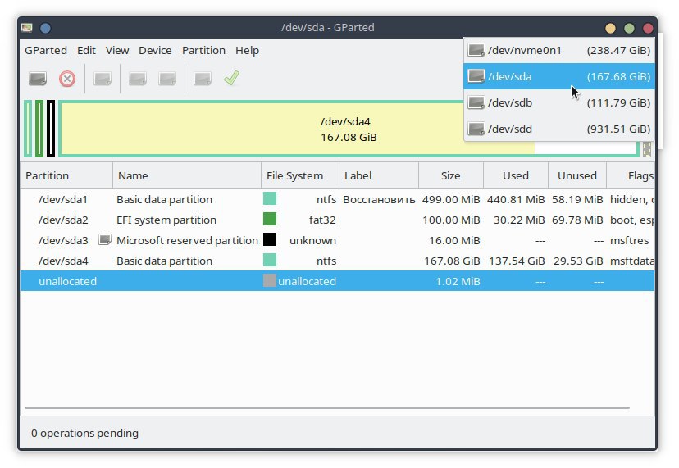679x468 pixels.
Task: Click the teal ntfs color swatch for sda1
Action: pos(269,198)
